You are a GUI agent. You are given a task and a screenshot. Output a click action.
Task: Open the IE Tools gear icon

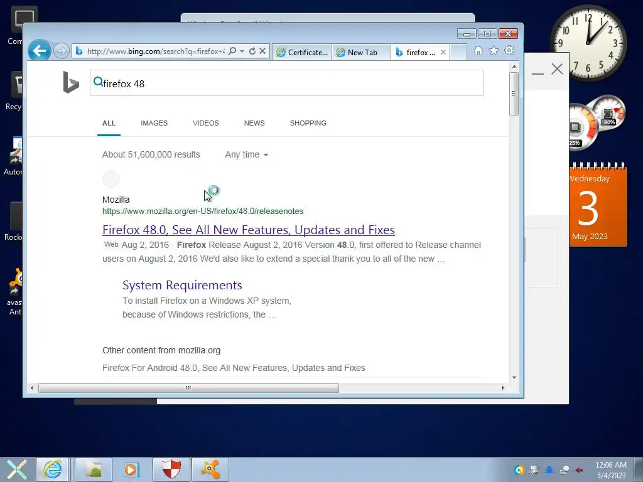tap(509, 51)
